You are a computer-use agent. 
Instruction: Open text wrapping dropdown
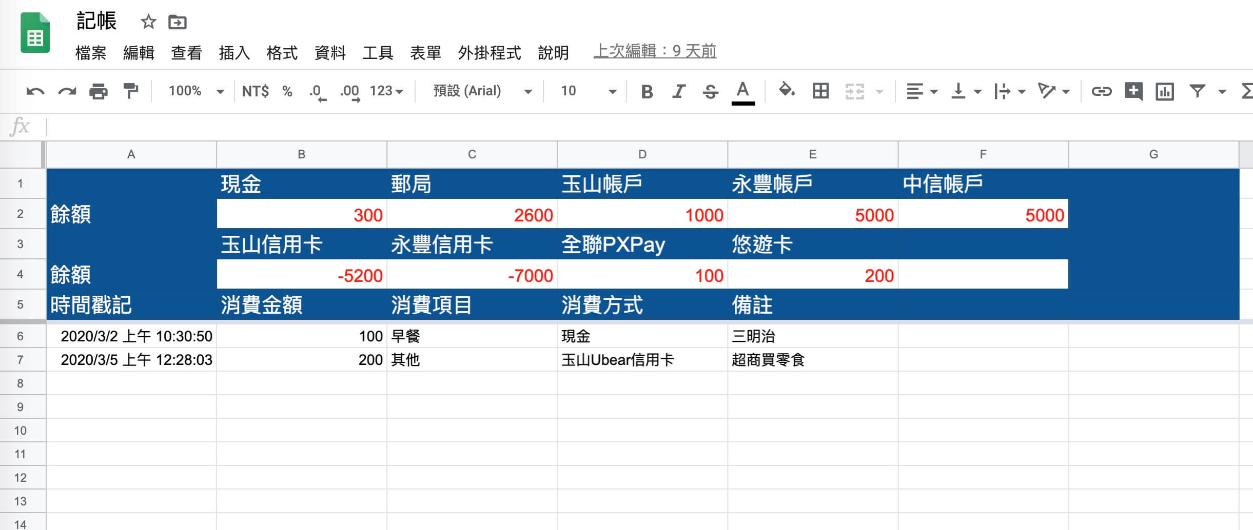click(x=1009, y=92)
